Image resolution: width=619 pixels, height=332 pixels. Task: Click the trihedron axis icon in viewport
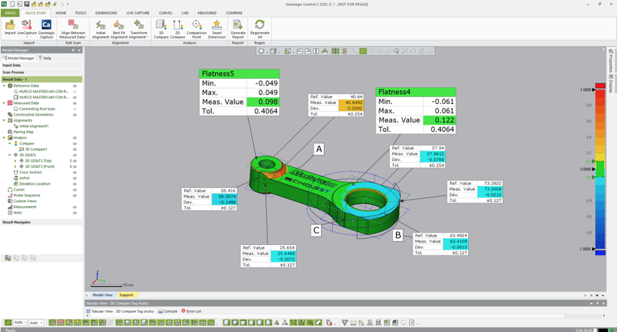(98, 277)
